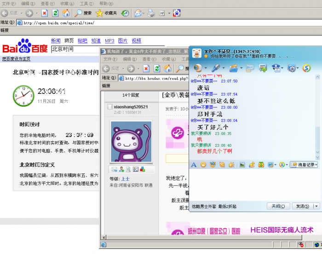Click the Print icon in Baidu browser toolbar
Viewport: 322px width, 254px height.
click(151, 13)
